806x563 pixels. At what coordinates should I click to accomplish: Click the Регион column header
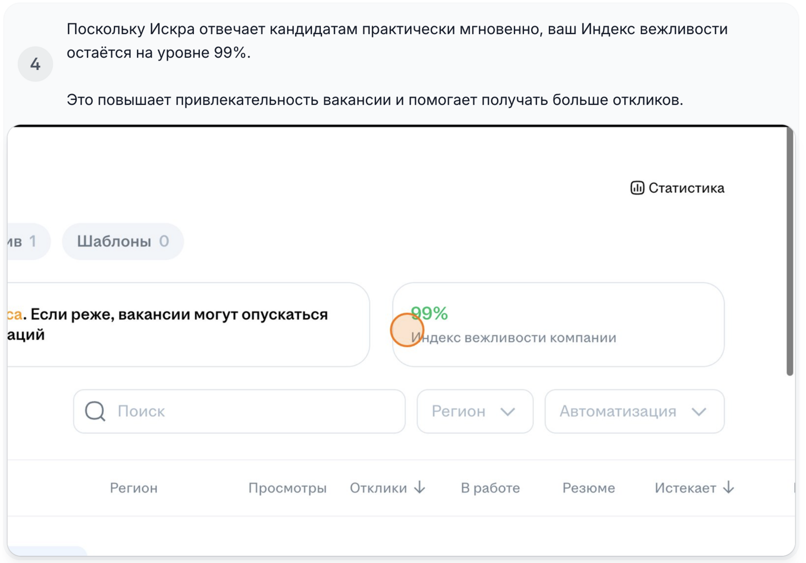pyautogui.click(x=133, y=488)
